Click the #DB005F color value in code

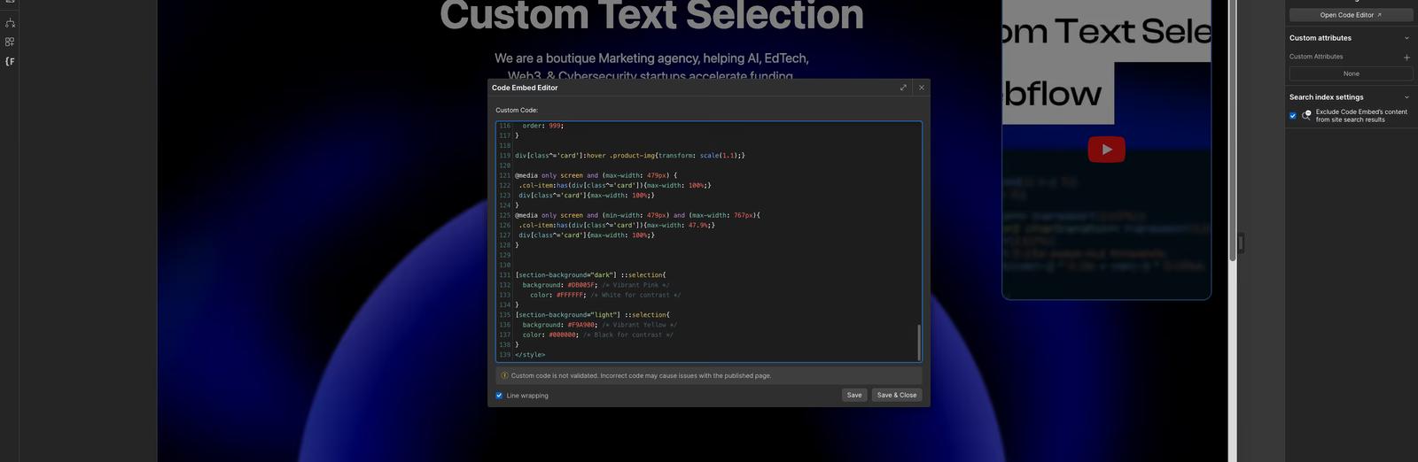[x=582, y=285]
